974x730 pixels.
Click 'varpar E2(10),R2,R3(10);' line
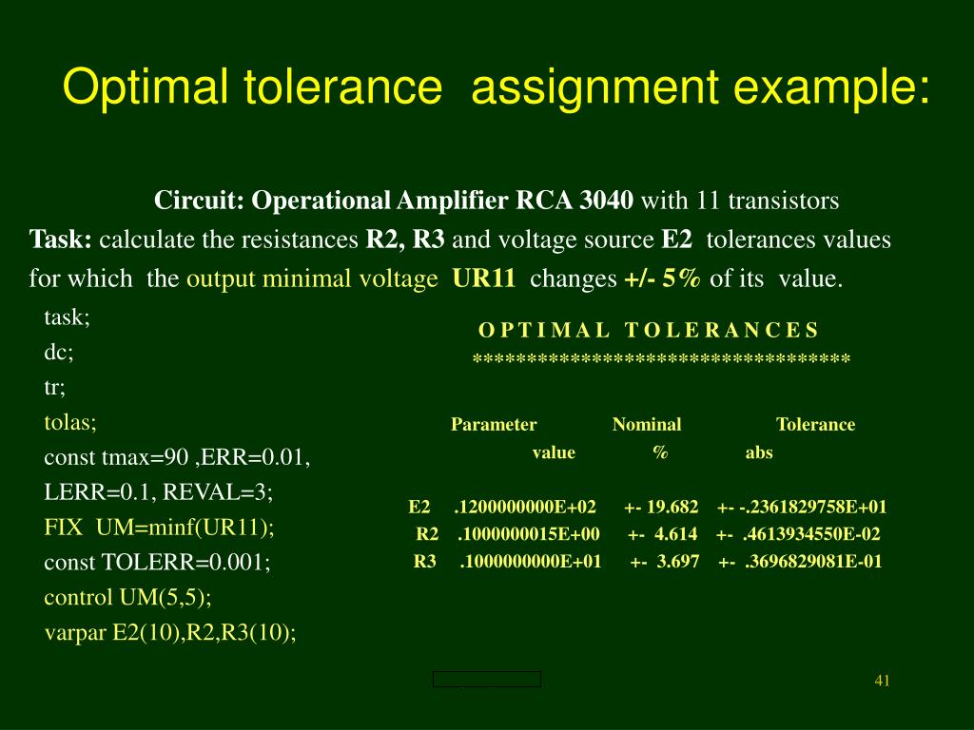[x=170, y=632]
